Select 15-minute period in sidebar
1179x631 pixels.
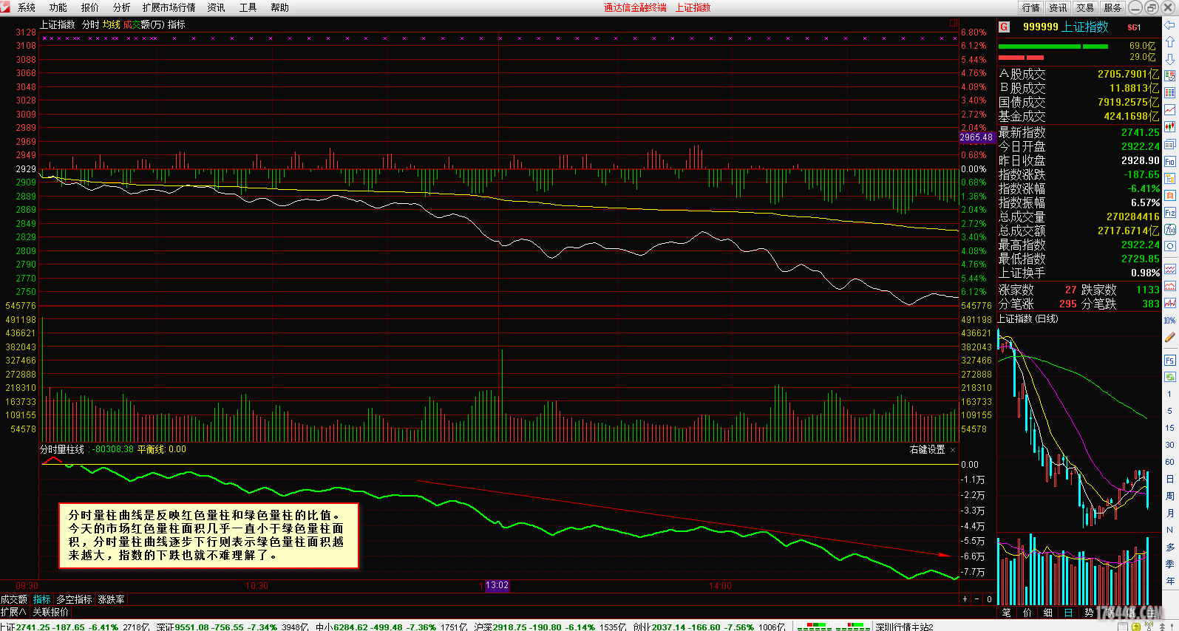click(x=1170, y=428)
